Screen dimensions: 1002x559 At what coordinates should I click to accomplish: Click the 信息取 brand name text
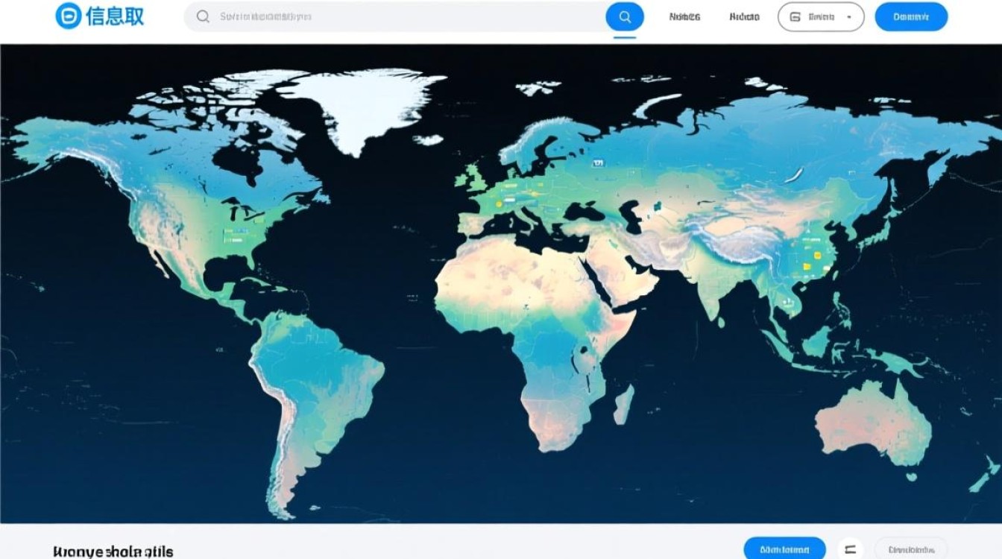coord(115,16)
